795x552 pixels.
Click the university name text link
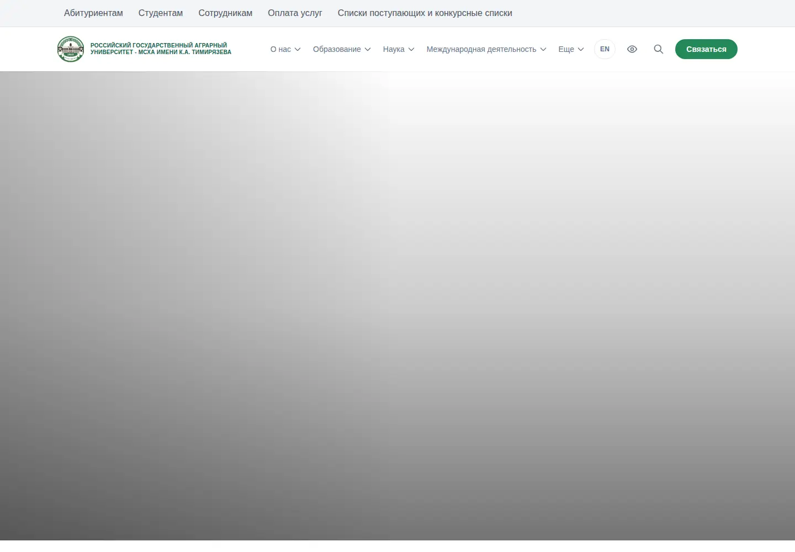coord(161,49)
